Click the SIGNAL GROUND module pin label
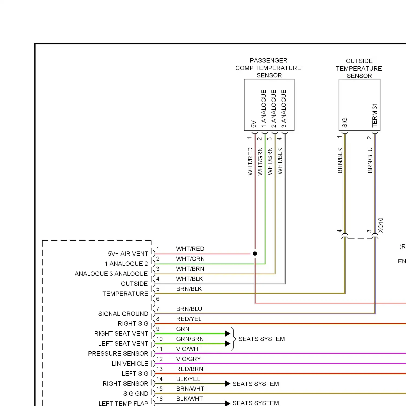Image resolution: width=406 pixels, height=406 pixels. click(x=123, y=314)
